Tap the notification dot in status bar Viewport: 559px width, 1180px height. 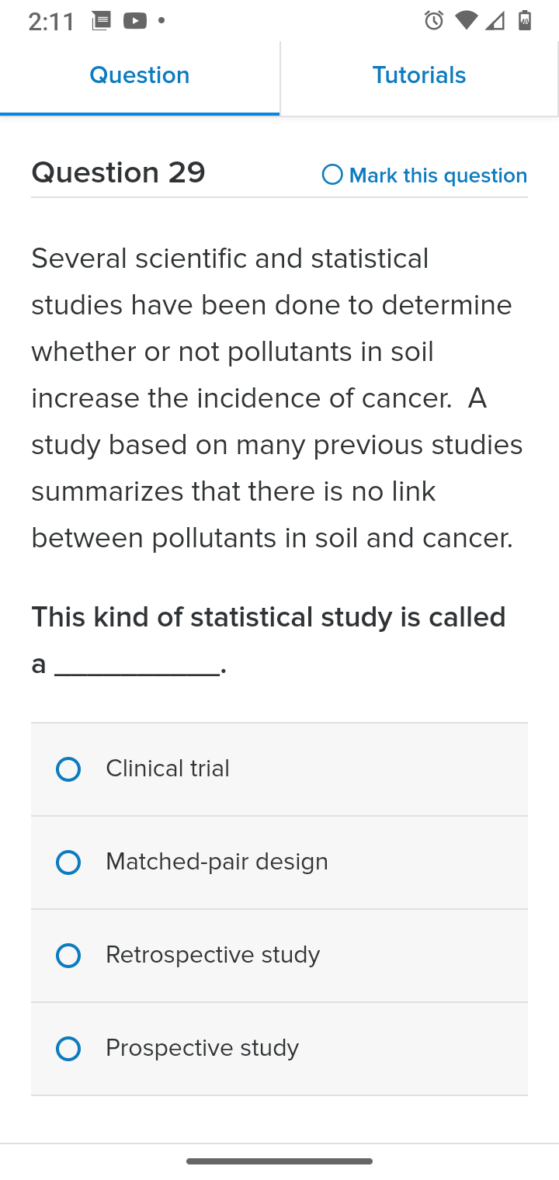tap(161, 21)
